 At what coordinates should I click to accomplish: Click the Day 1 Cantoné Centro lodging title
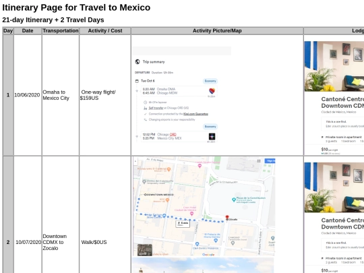coord(342,102)
